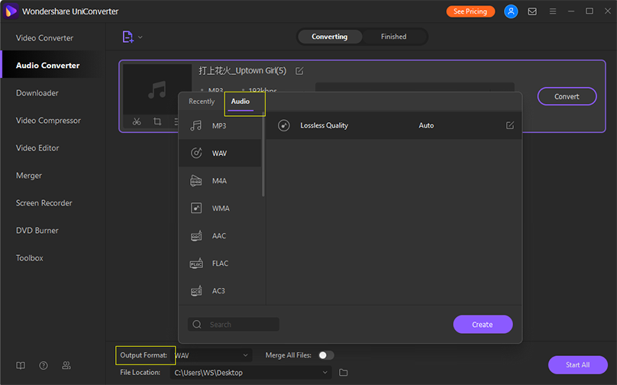
Task: Open the add files dropdown arrow
Action: (141, 37)
